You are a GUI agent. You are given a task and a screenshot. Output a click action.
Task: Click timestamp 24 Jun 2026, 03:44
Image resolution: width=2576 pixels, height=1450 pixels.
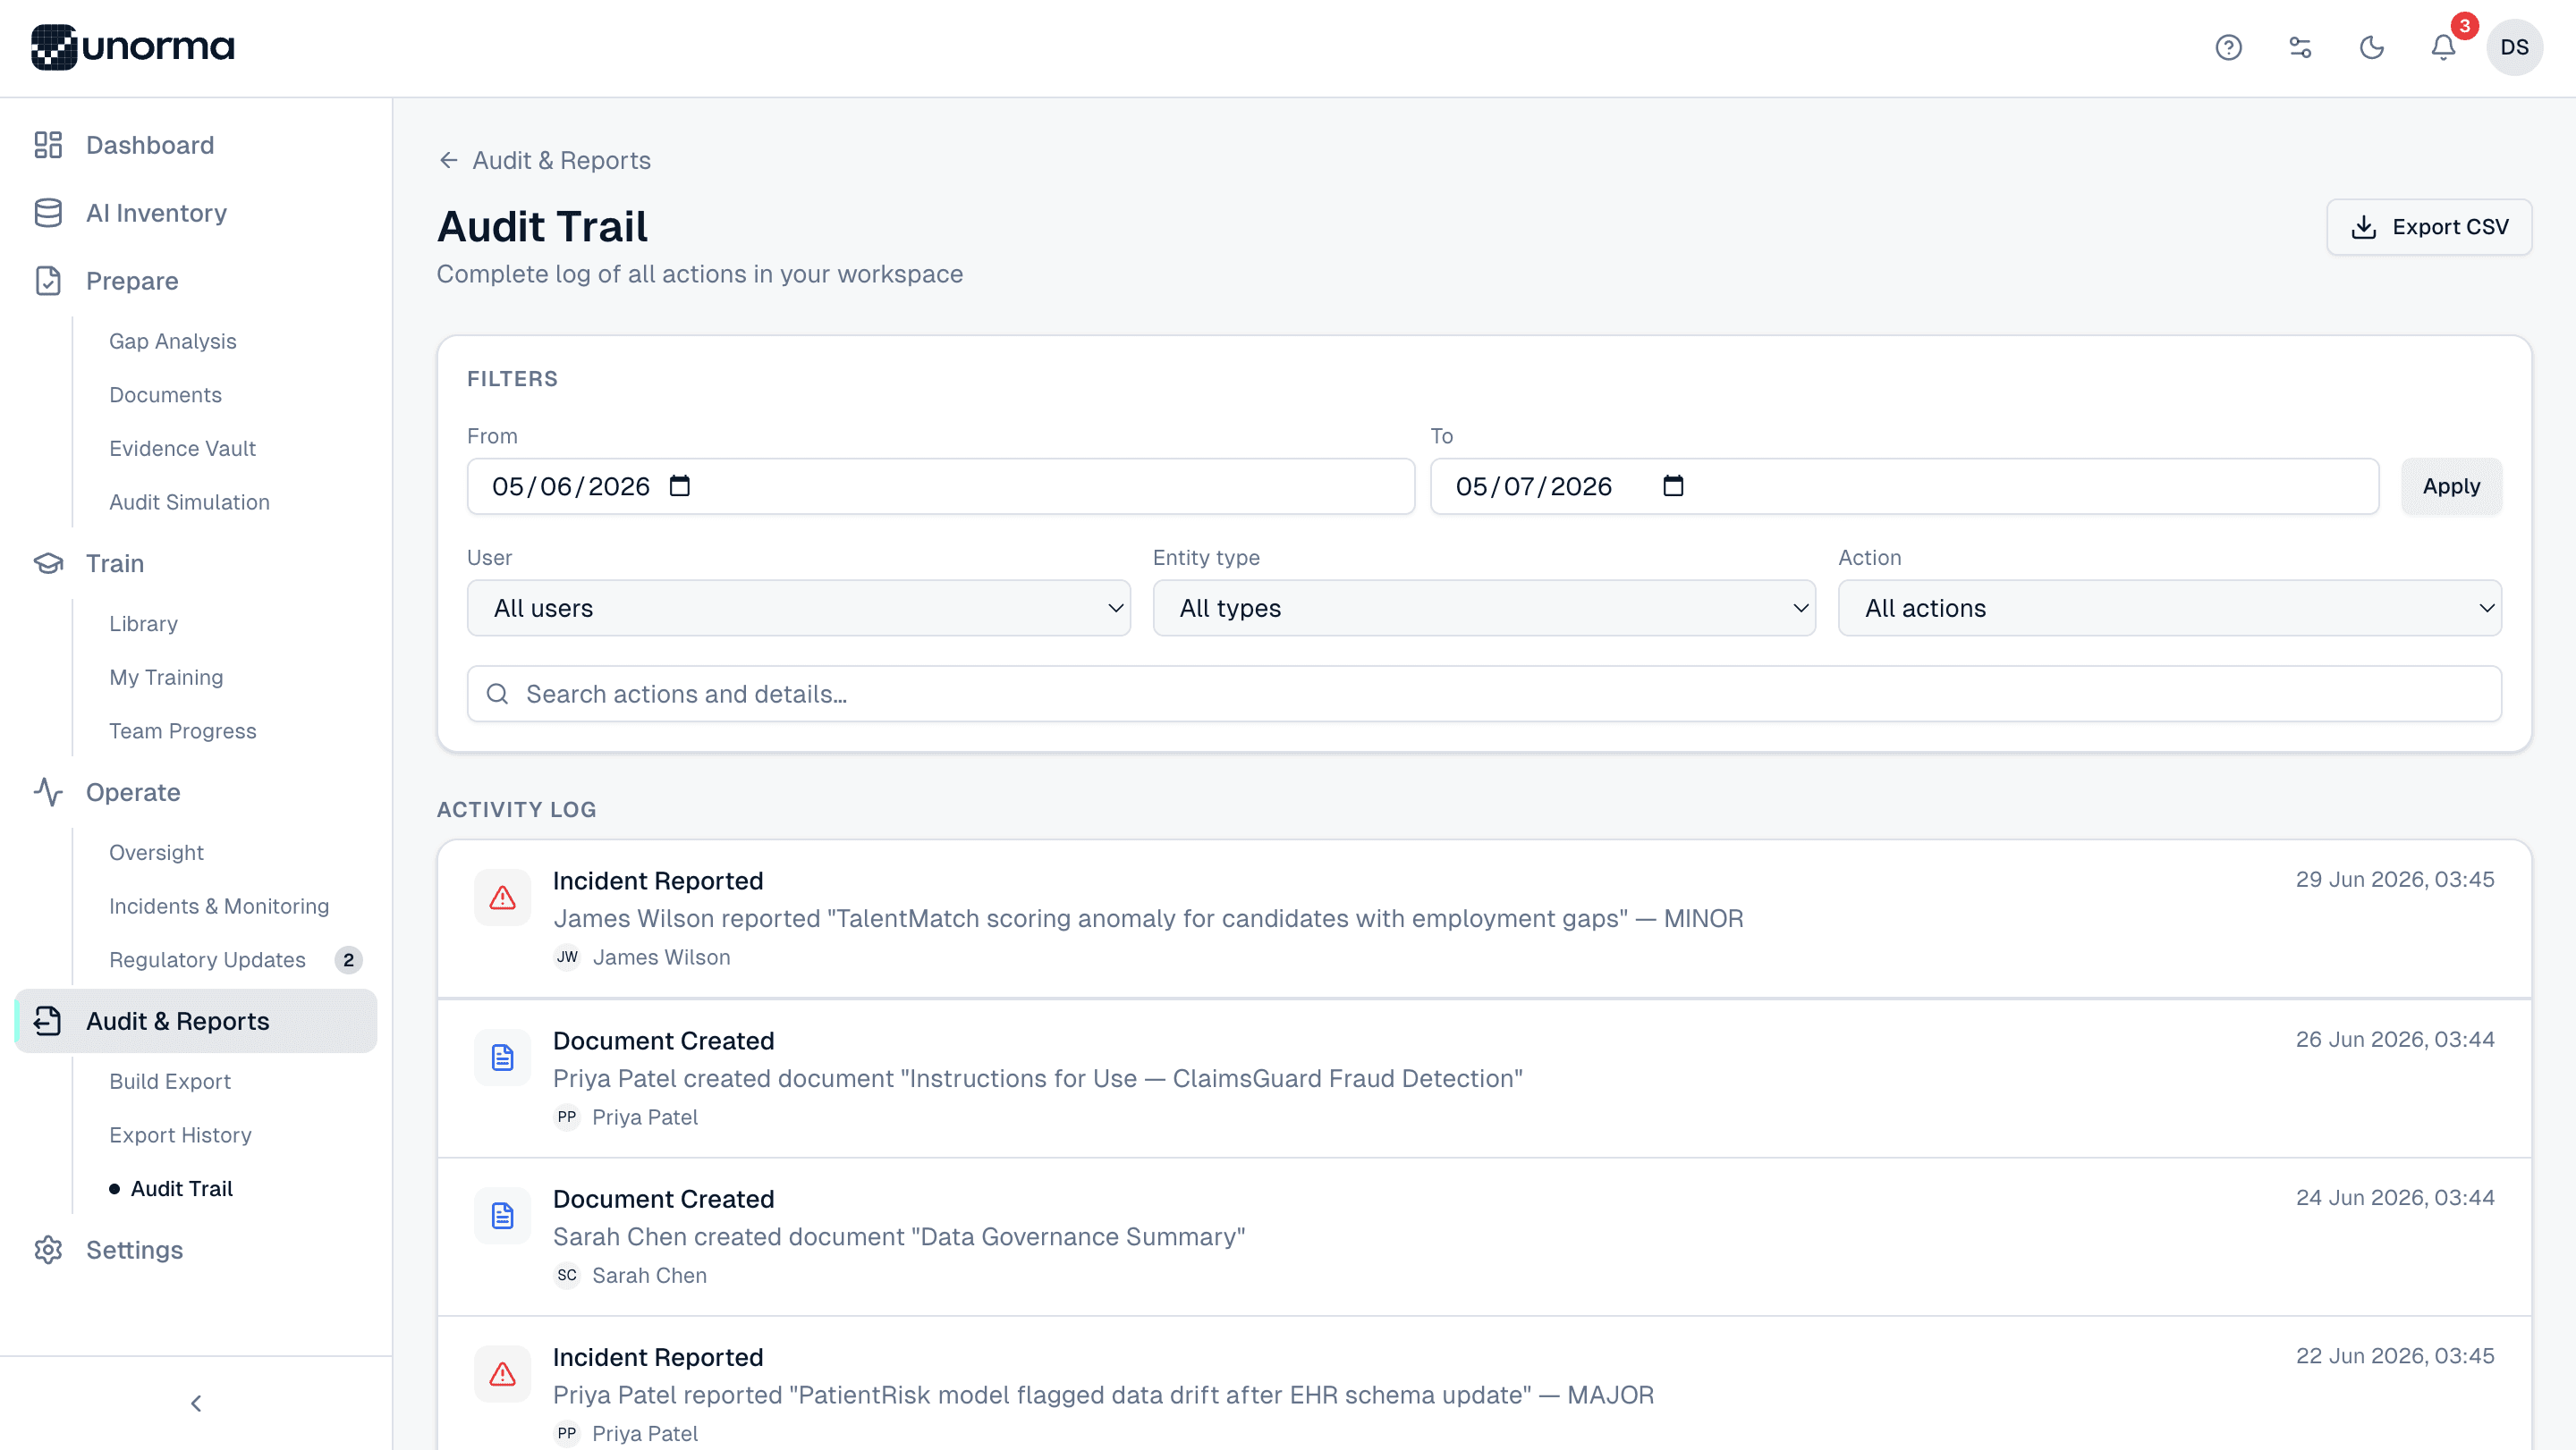pos(2394,1196)
